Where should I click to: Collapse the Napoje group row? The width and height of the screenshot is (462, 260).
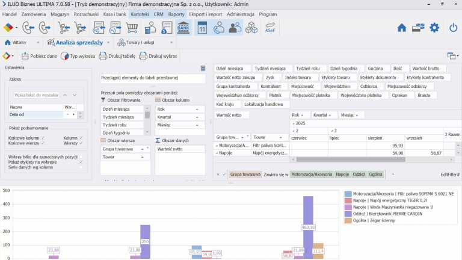[x=217, y=153]
